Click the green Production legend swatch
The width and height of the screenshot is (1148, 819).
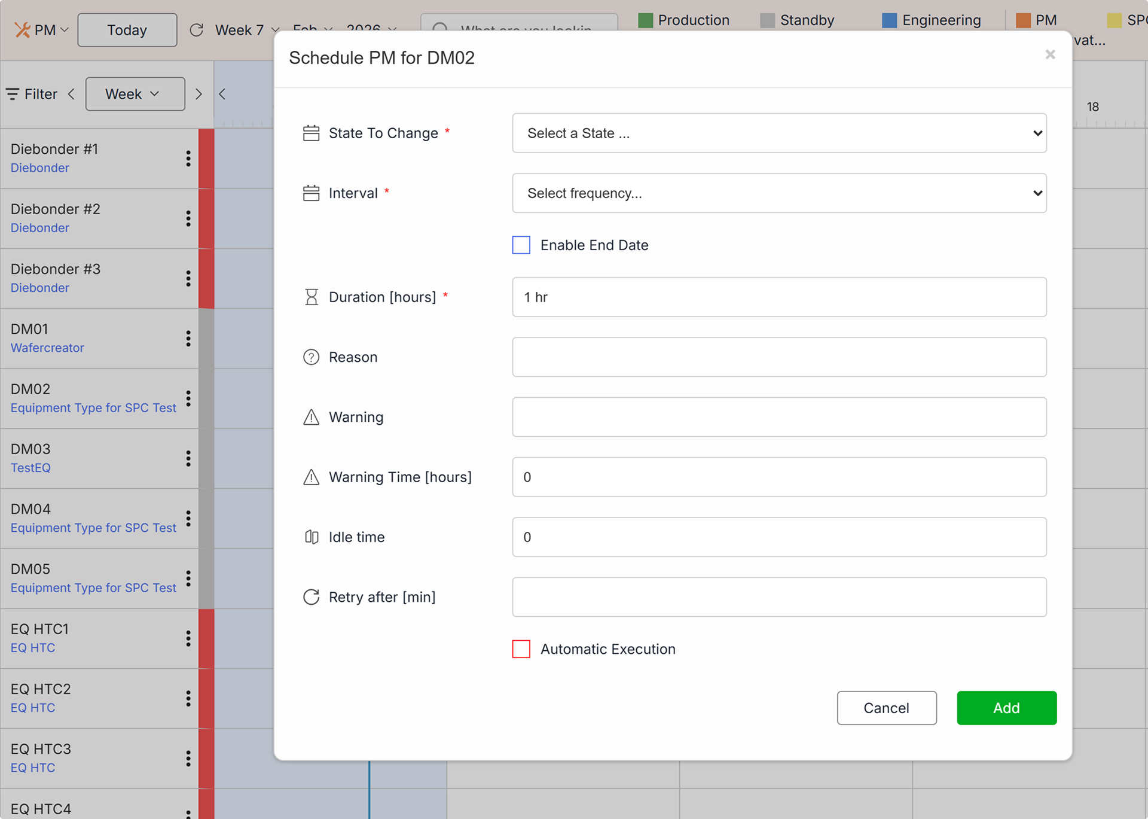645,20
